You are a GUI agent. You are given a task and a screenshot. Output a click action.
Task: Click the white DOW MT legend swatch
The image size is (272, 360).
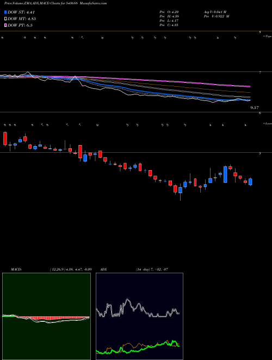point(5,19)
